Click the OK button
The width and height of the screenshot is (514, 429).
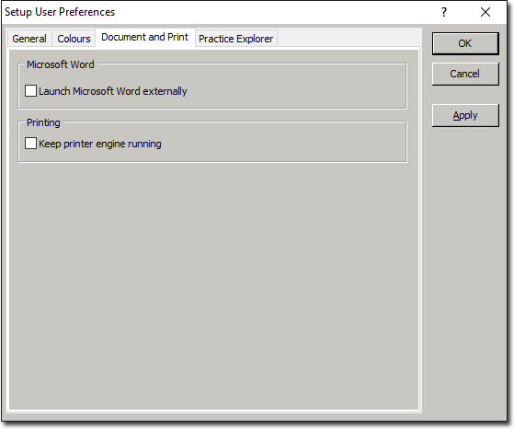[x=465, y=43]
